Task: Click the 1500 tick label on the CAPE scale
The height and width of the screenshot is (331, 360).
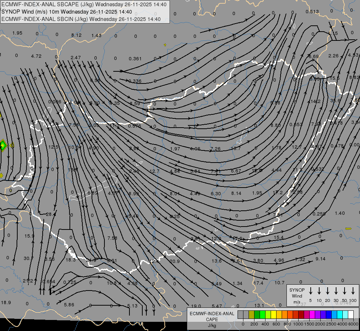Action: (x=309, y=324)
